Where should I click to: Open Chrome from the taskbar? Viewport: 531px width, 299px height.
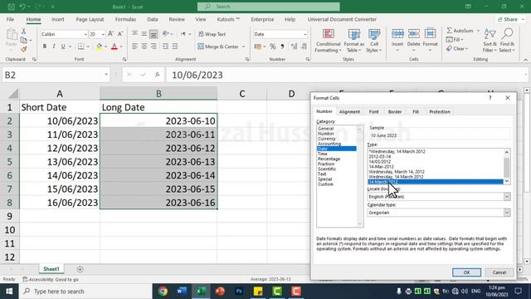click(x=163, y=292)
